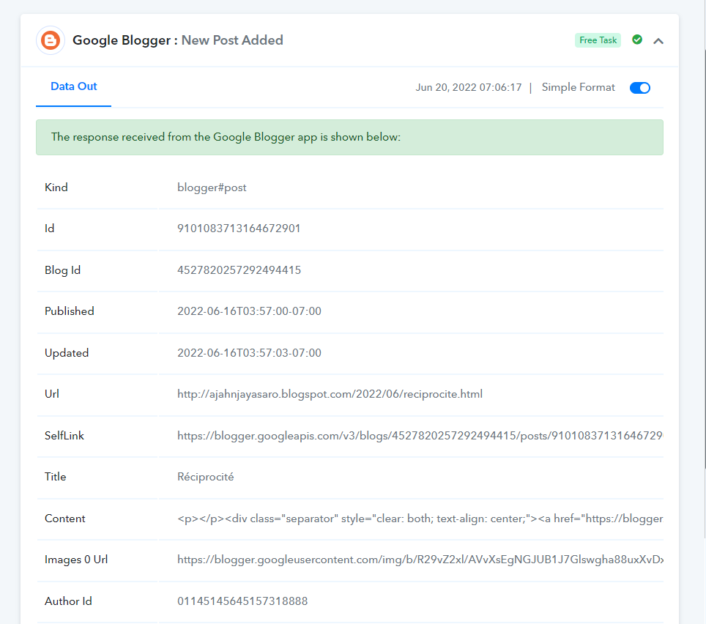Click the Jun 20, 2022 timestamp

(x=468, y=88)
